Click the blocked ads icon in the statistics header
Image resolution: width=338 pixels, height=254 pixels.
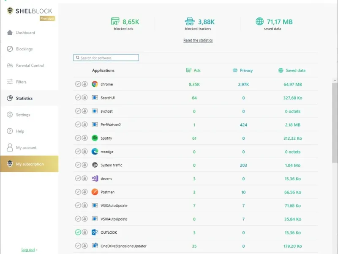115,22
